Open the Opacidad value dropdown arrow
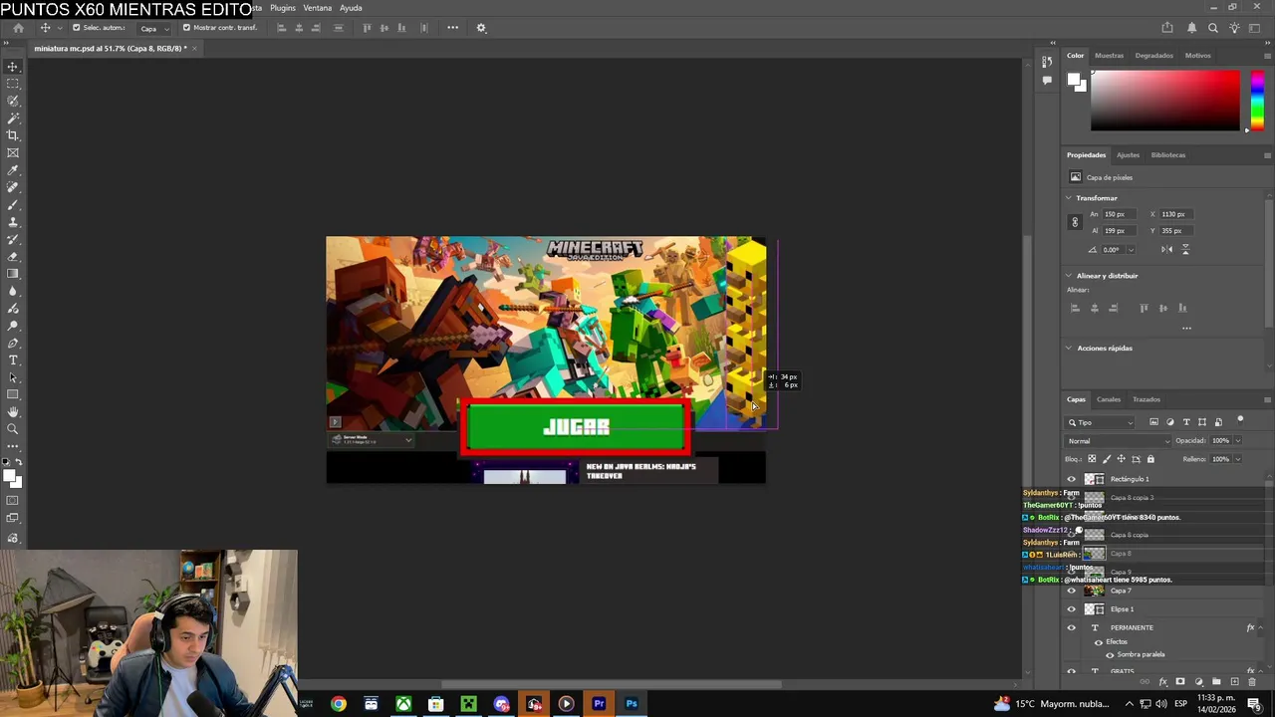1275x717 pixels. click(x=1238, y=441)
